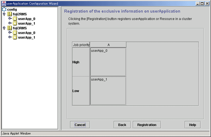This screenshot has height=137, width=211.
Task: Click the column A header
Action: [108, 45]
